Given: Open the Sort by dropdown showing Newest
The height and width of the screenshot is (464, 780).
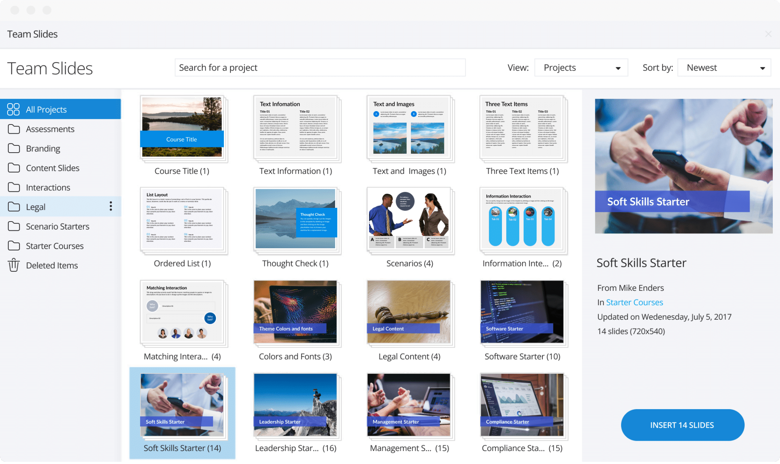Looking at the screenshot, I should (x=724, y=67).
